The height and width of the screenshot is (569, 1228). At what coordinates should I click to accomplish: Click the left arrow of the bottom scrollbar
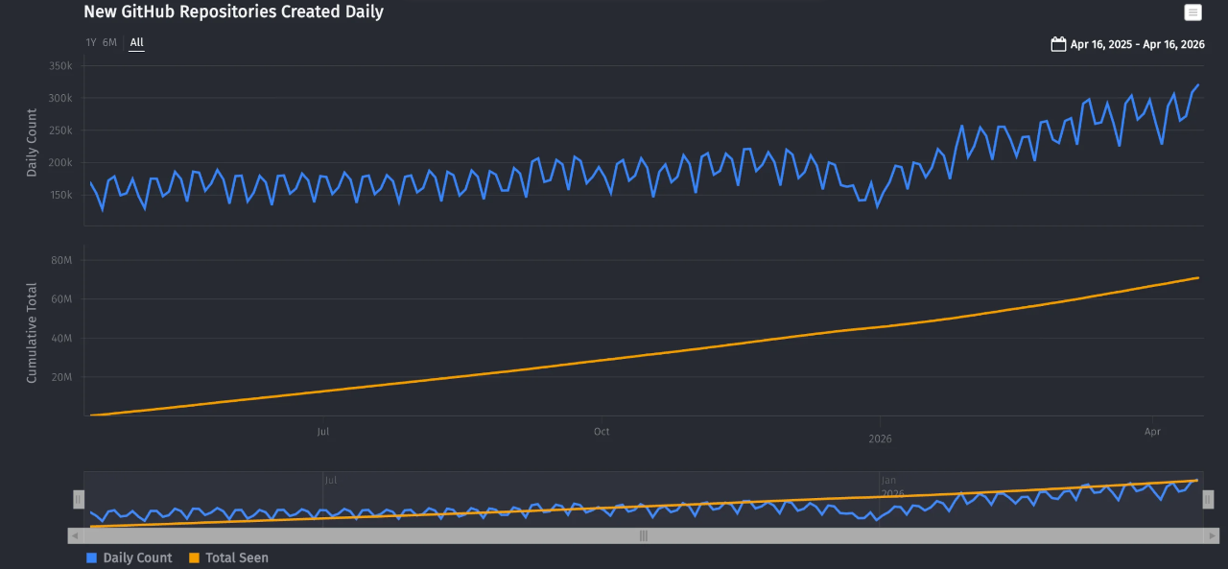tap(73, 535)
